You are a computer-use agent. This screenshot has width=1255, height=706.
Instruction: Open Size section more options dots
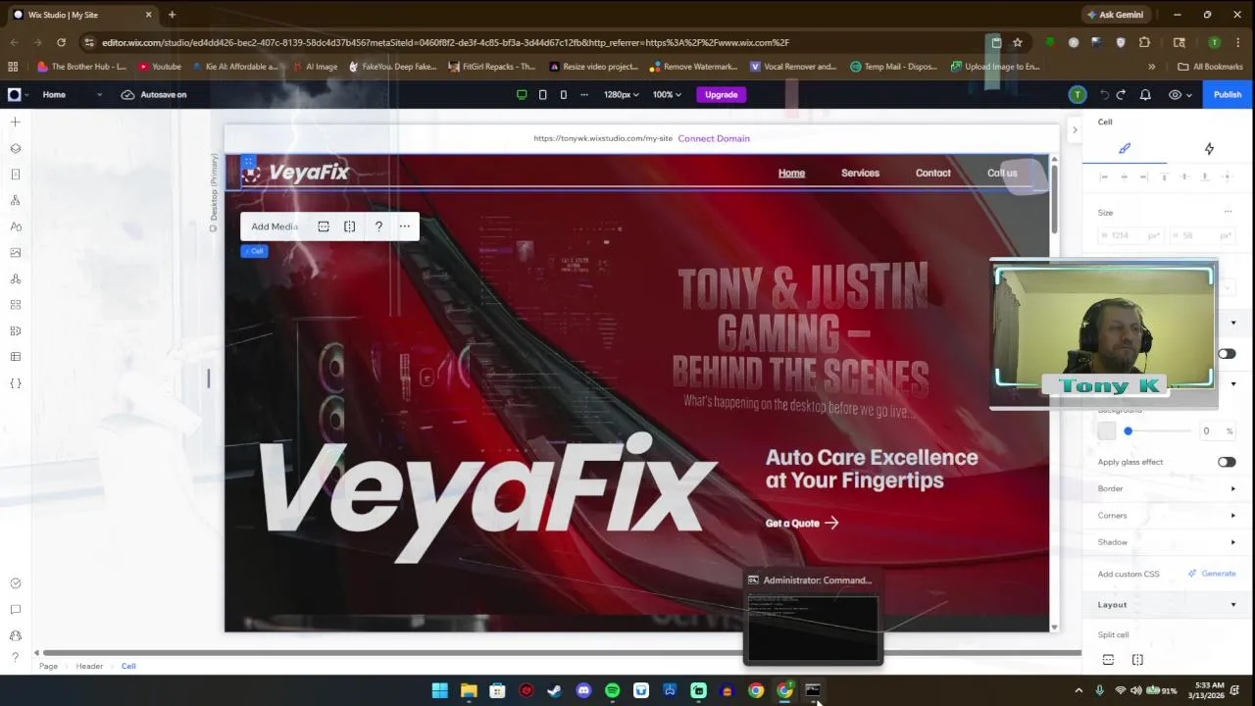(x=1228, y=212)
